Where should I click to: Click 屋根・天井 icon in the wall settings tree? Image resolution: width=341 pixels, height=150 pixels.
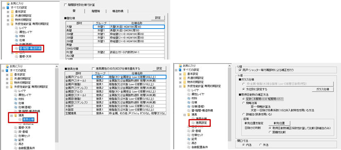point(17,56)
